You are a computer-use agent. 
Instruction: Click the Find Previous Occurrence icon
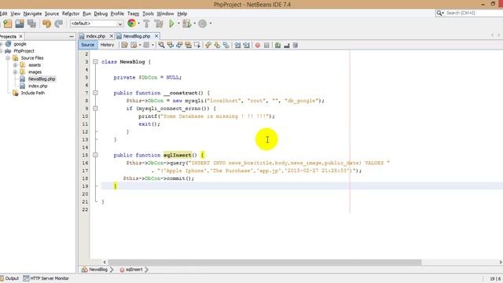click(171, 46)
